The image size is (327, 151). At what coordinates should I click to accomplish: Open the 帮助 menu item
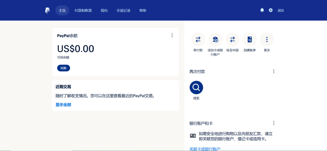coord(143,11)
